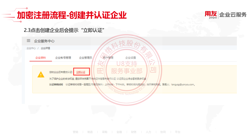
Task: Click the 企业服务中心 header title
Action: click(x=44, y=41)
